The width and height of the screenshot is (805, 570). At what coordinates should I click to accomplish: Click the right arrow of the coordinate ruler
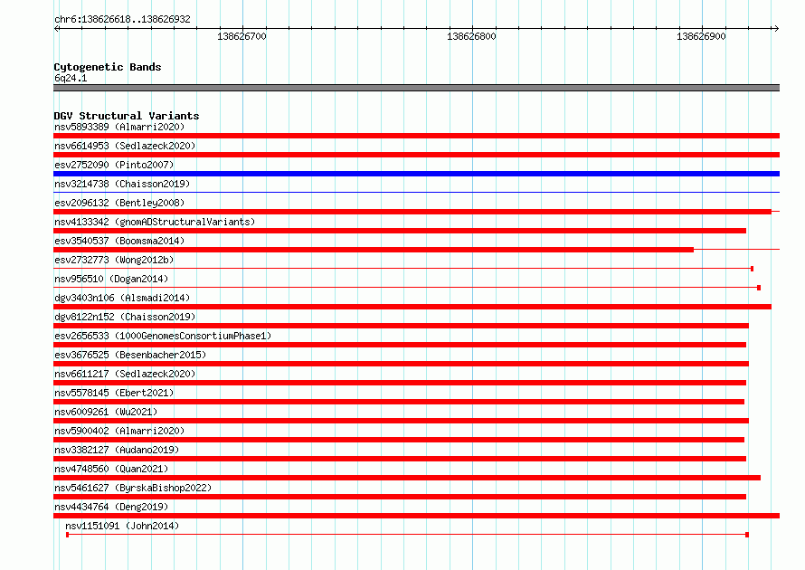pos(776,28)
